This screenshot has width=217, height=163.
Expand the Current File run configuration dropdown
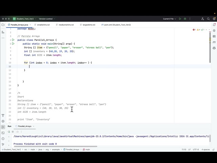(170, 19)
